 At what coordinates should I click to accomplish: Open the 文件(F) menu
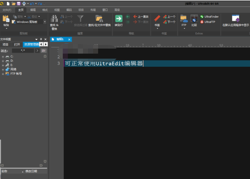point(7,10)
